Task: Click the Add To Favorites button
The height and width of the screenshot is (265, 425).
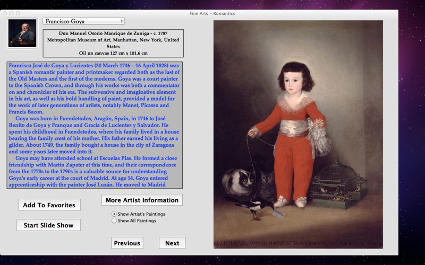Action: pos(49,205)
